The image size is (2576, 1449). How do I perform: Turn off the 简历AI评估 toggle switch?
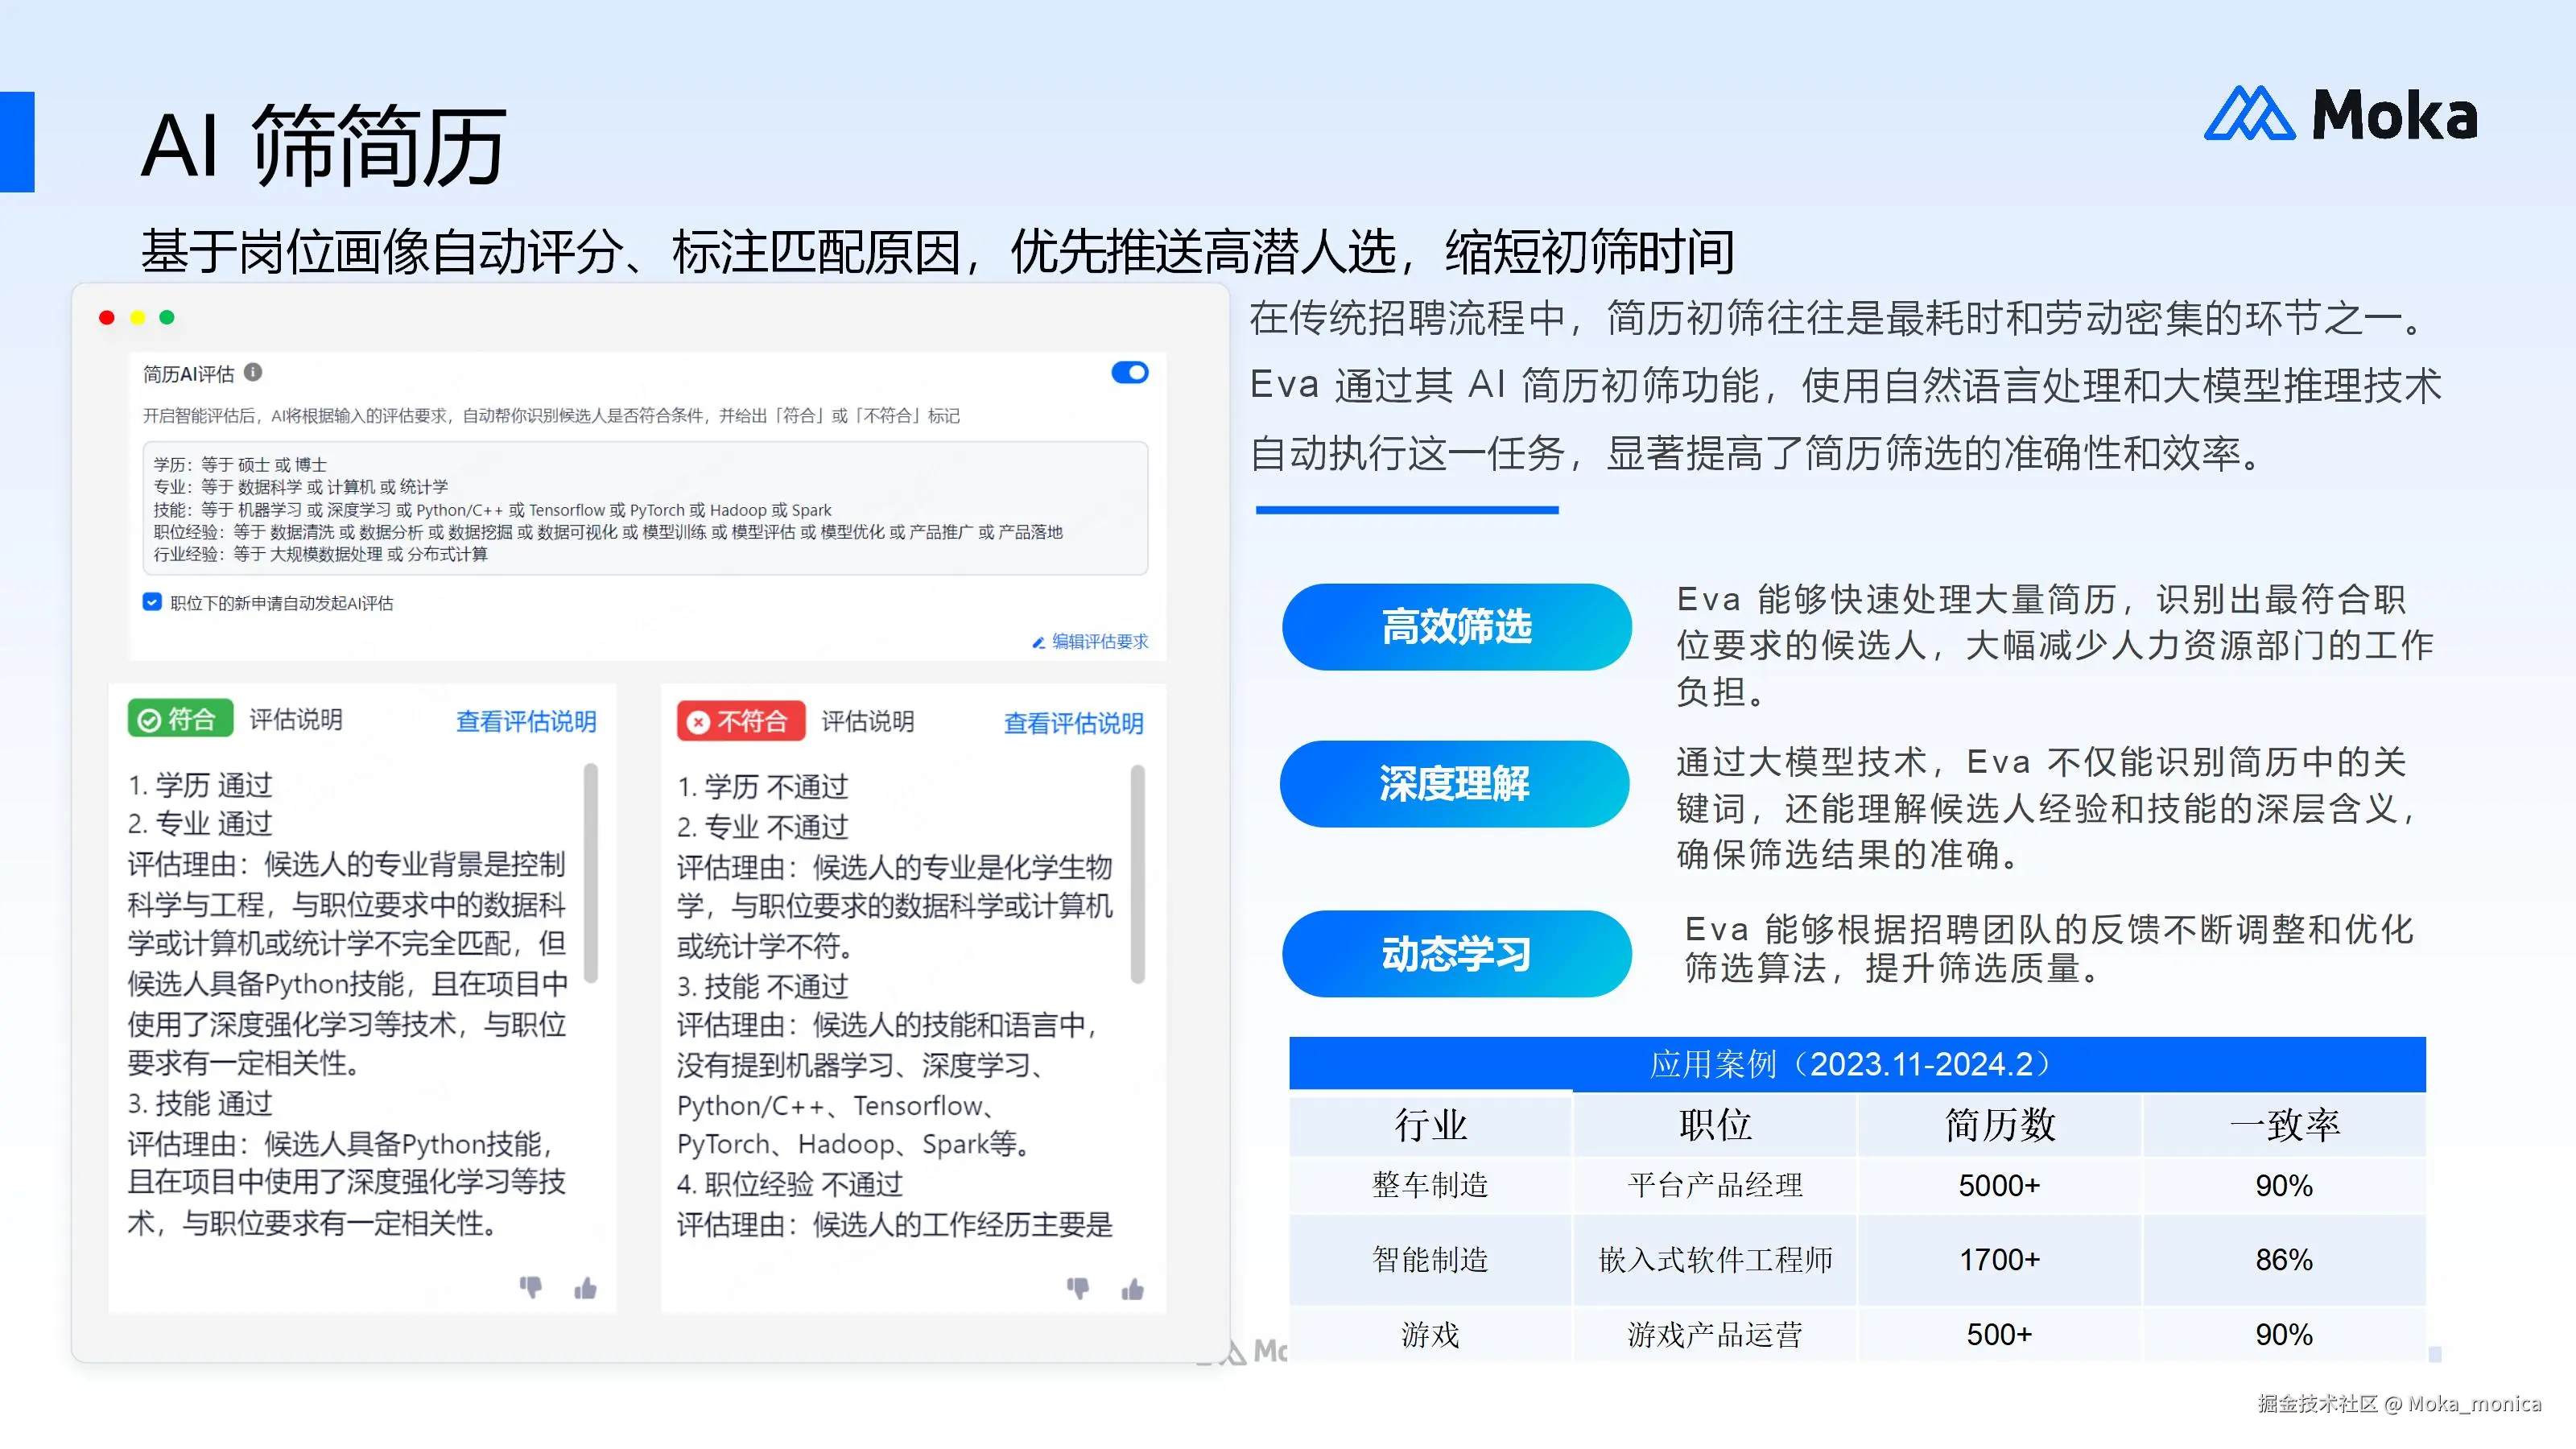[1129, 373]
